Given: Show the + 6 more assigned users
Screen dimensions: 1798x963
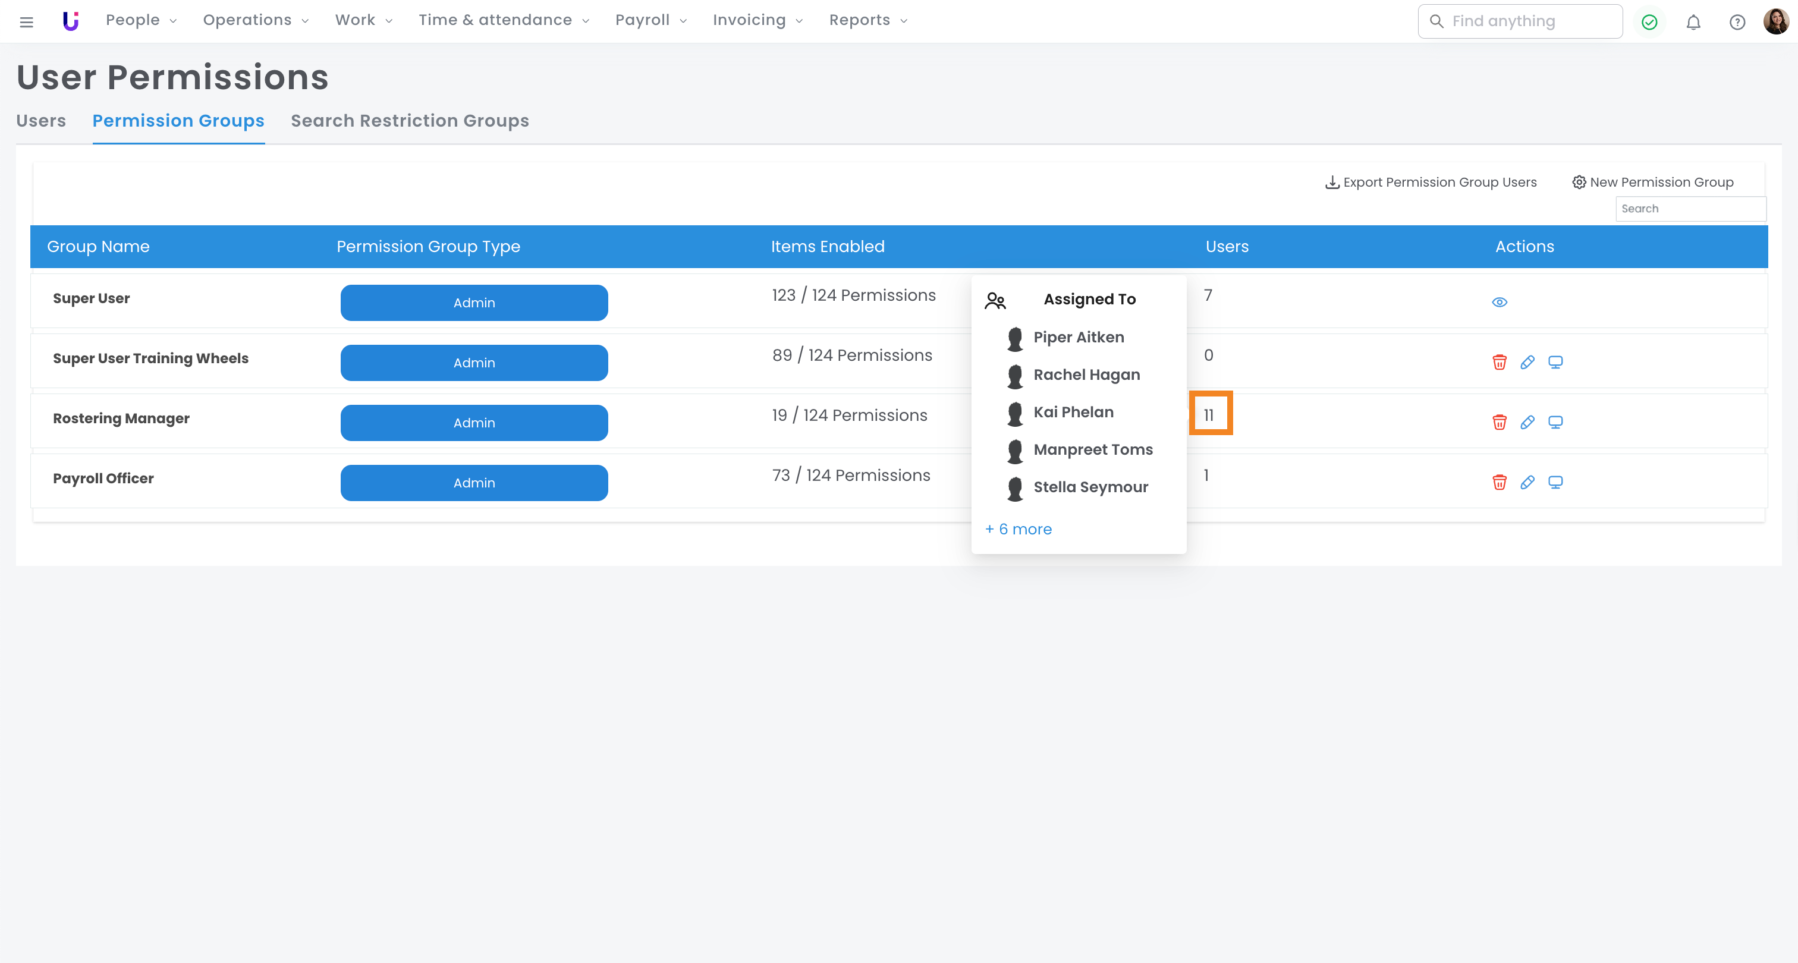Looking at the screenshot, I should click(1018, 529).
